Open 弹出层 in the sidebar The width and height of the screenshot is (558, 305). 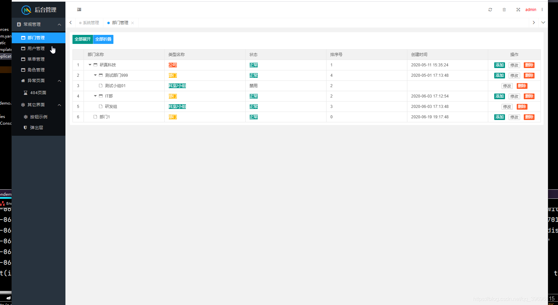click(36, 127)
